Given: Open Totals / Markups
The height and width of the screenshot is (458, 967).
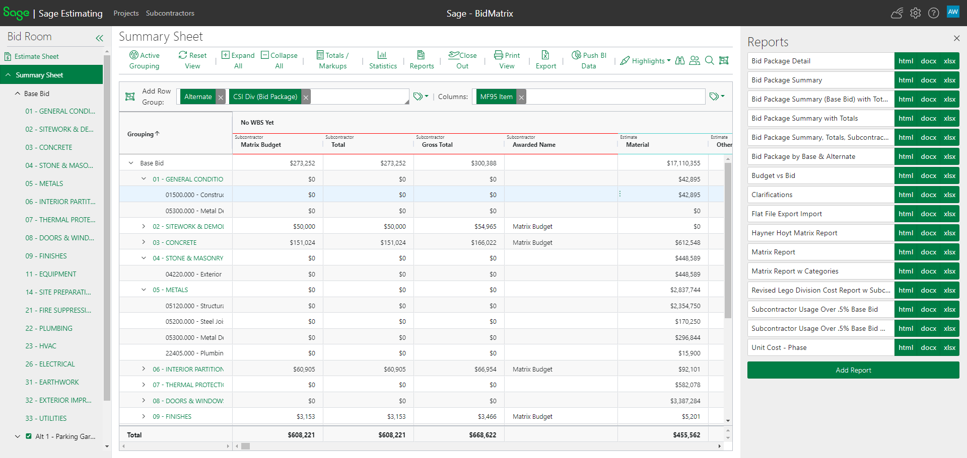Looking at the screenshot, I should click(332, 60).
